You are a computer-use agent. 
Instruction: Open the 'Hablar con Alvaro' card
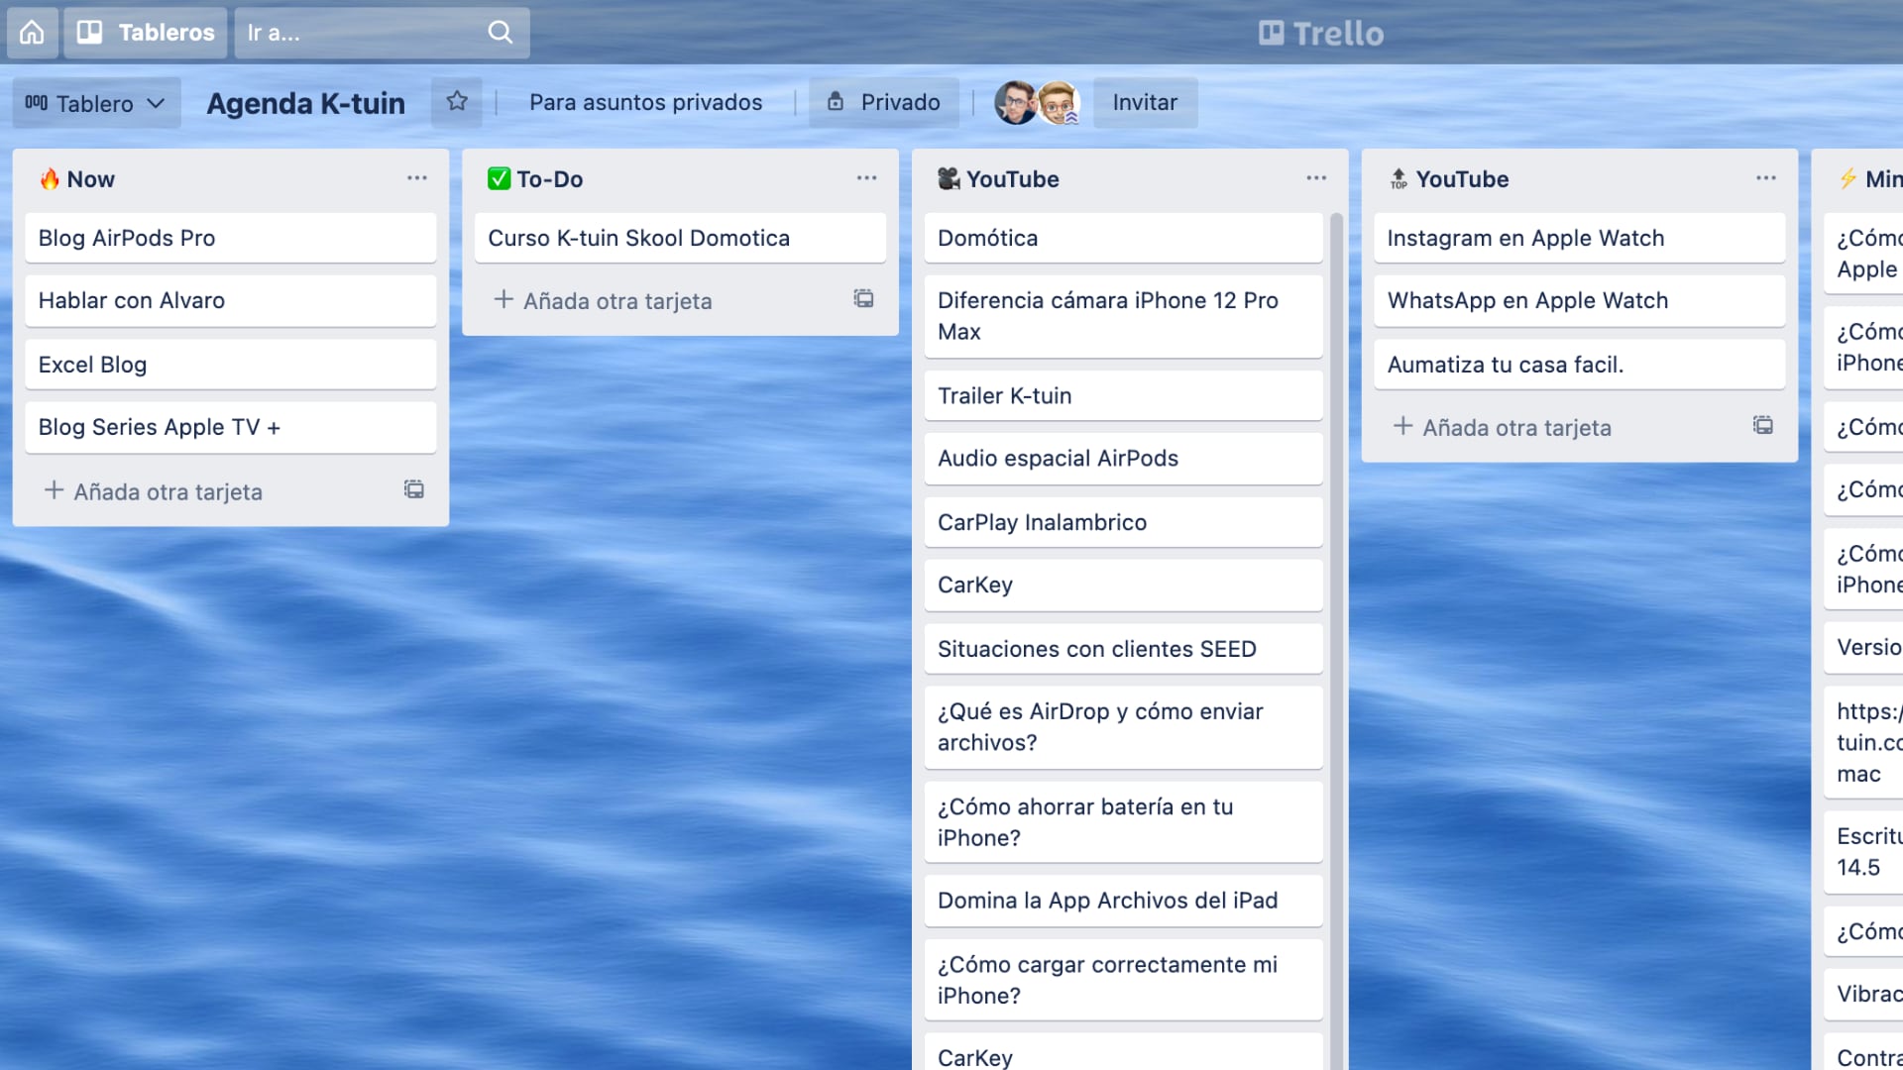click(x=230, y=301)
